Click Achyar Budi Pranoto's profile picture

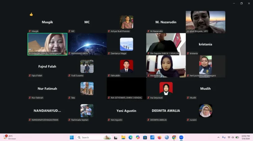(126, 22)
